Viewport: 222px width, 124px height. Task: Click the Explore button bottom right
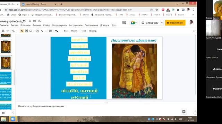pos(184,112)
